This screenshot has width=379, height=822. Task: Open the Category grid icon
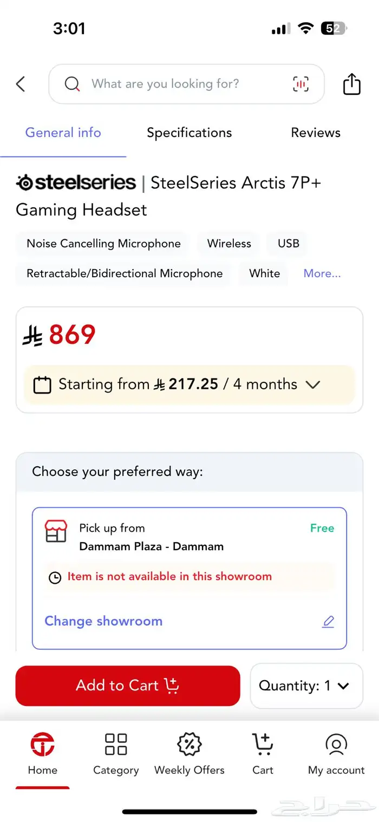116,744
